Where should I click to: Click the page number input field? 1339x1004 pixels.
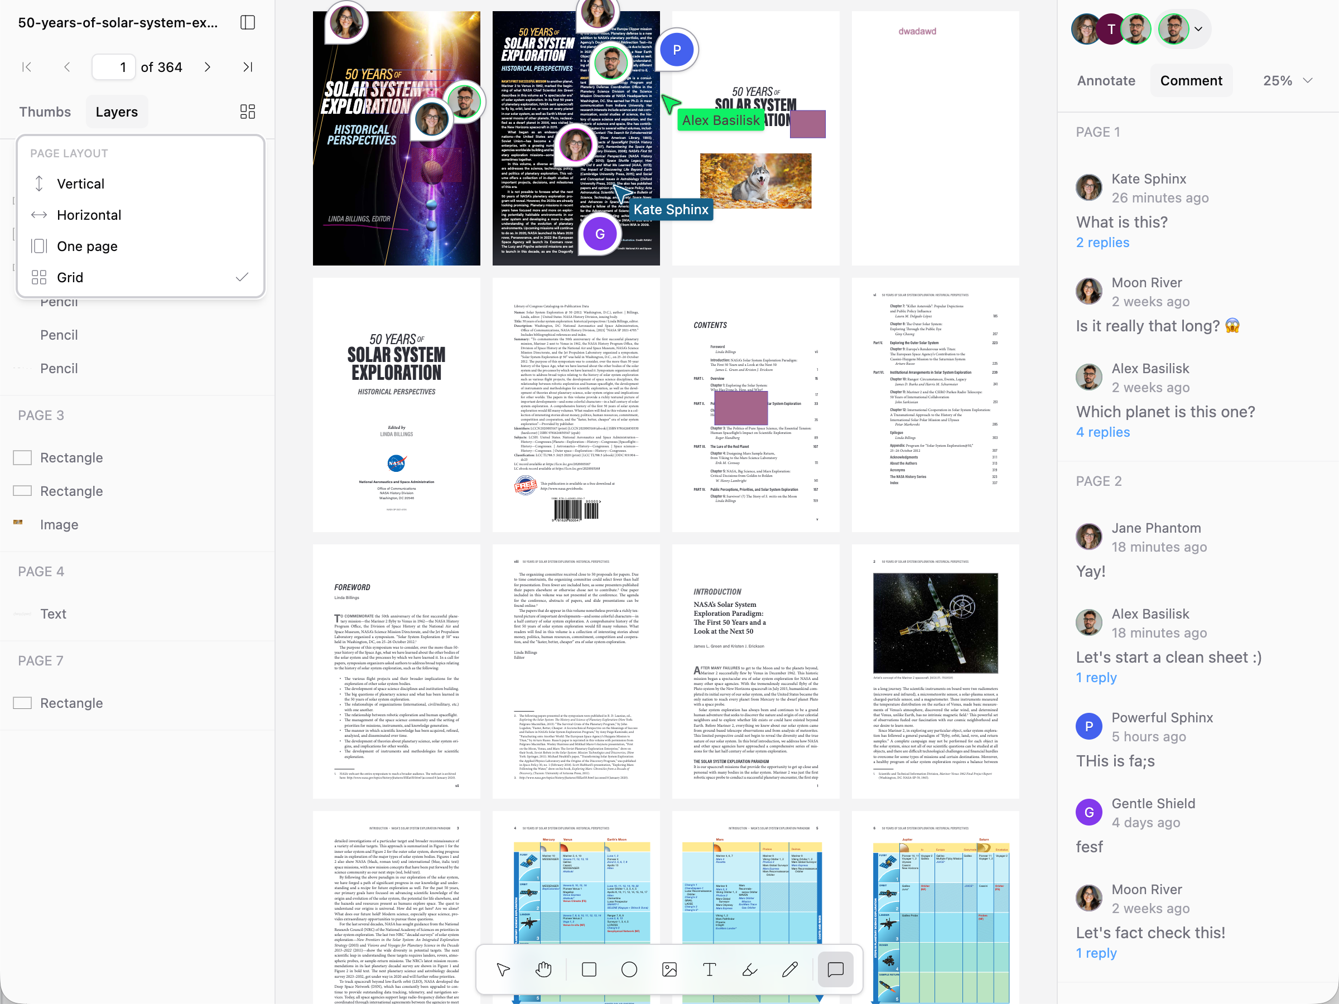tap(113, 67)
